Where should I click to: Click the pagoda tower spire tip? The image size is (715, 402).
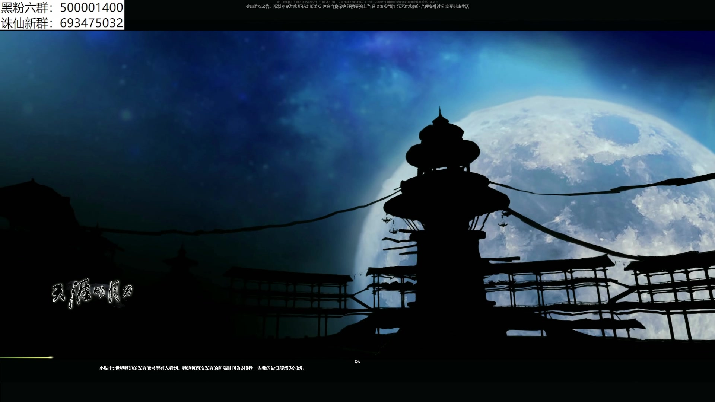click(440, 109)
